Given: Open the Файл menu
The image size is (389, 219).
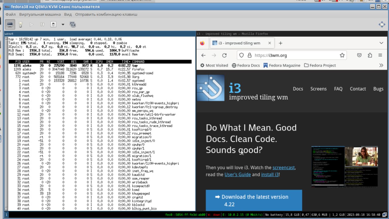Looking at the screenshot, I should [10, 14].
